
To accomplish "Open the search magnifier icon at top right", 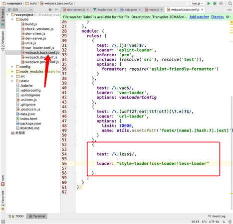I will [x=230, y=3].
